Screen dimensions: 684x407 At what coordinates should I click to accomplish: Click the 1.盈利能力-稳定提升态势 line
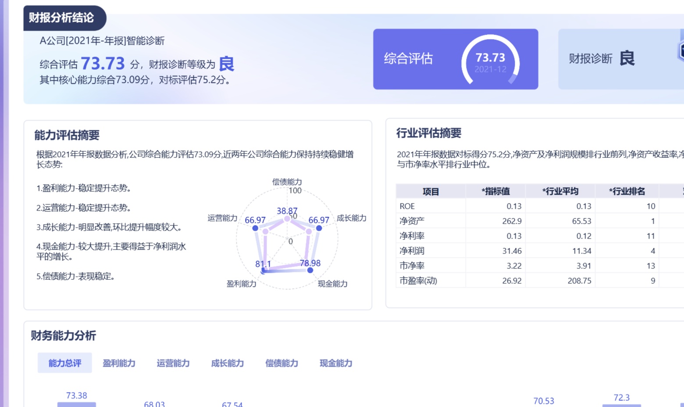point(84,188)
